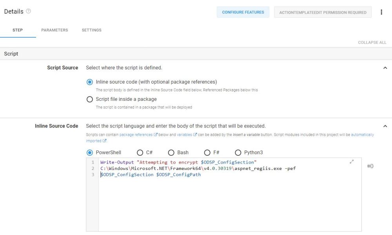Click the CONFIGURE FEATURES button
The height and width of the screenshot is (235, 392).
243,12
